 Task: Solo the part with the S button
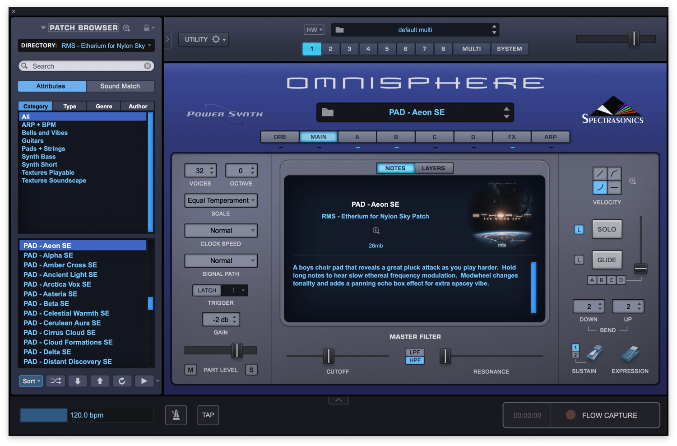(x=251, y=370)
